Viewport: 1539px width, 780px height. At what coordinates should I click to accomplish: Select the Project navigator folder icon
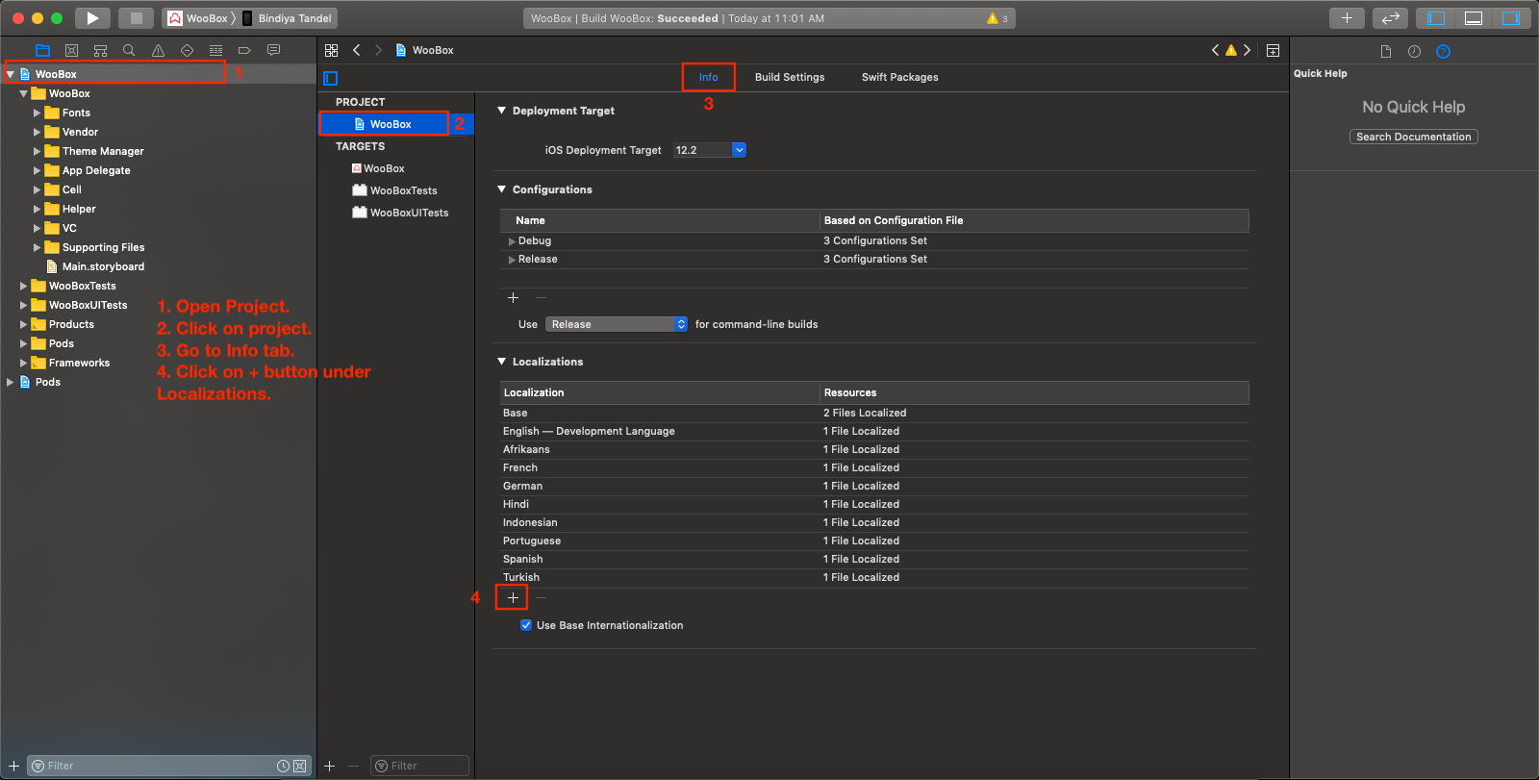point(42,50)
